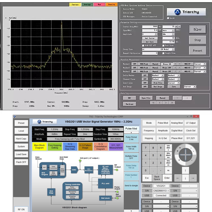Image resolution: width=212 pixels, height=212 pixels.
Task: Click the delta-f plus stepper button
Action: click(x=176, y=26)
